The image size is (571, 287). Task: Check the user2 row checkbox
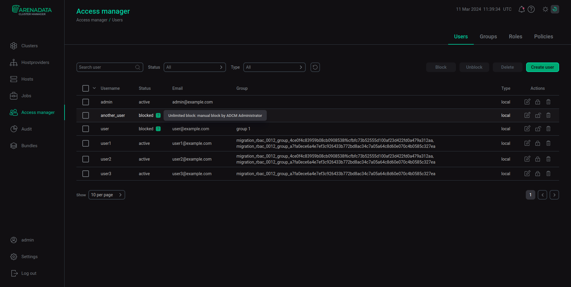coord(86,159)
